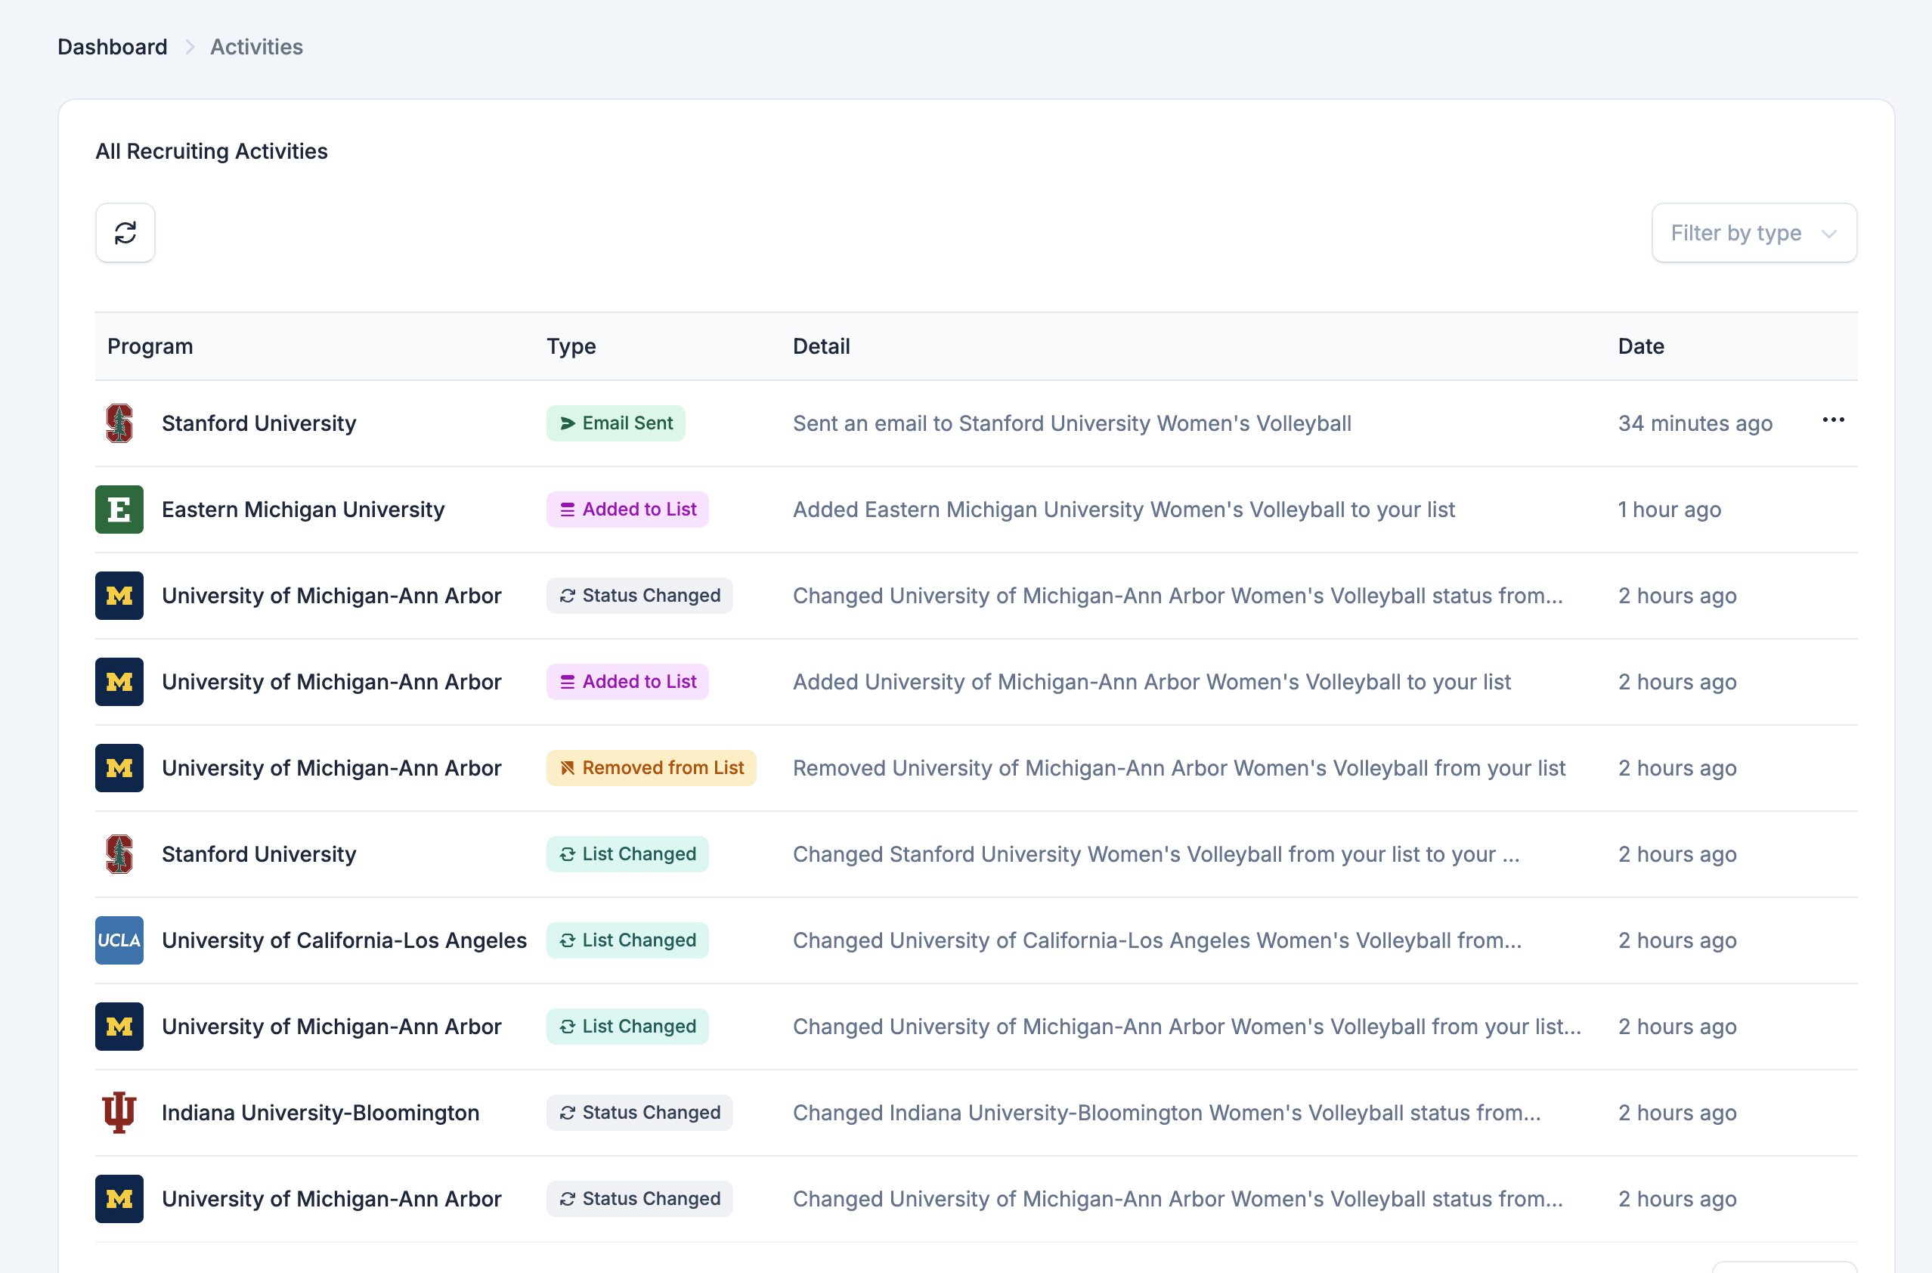Click 'Sent an email to Stanford University Women's Volleyball'
The height and width of the screenshot is (1273, 1932).
tap(1072, 423)
